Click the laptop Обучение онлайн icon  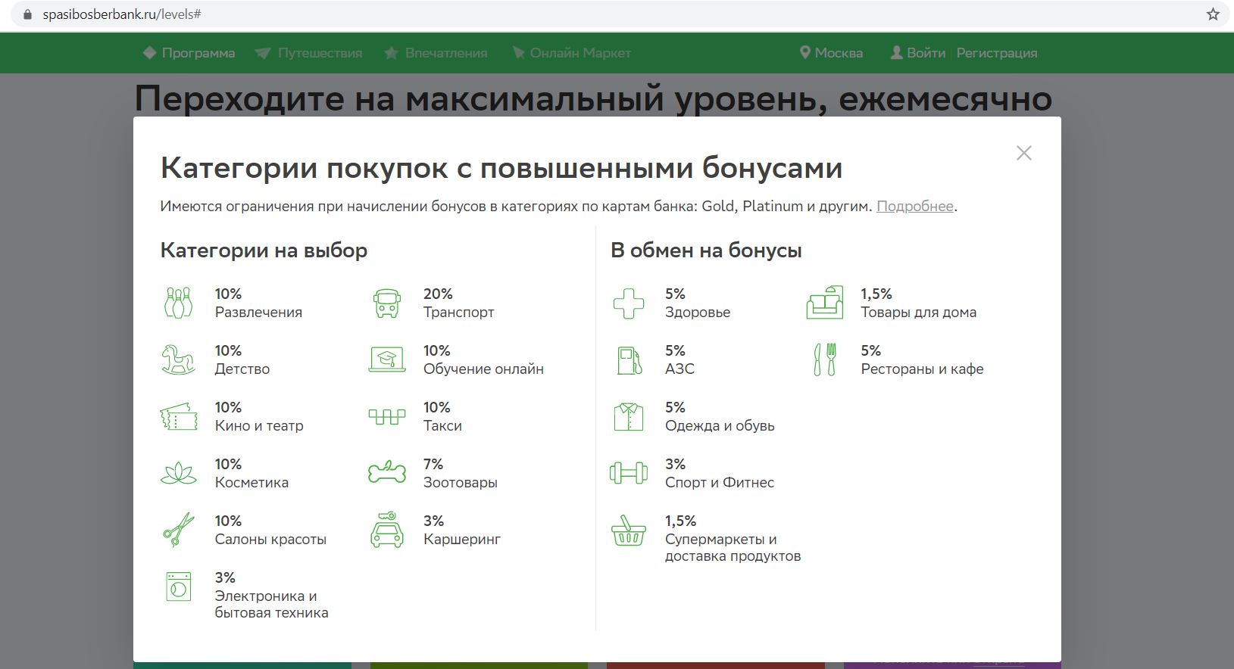(387, 359)
